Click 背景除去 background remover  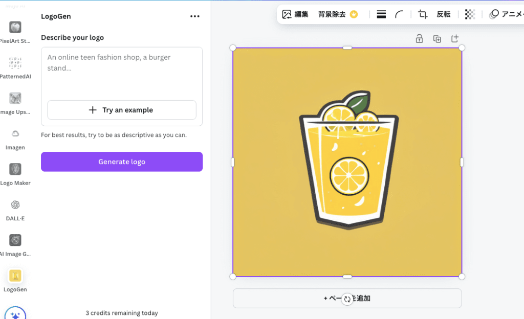332,14
